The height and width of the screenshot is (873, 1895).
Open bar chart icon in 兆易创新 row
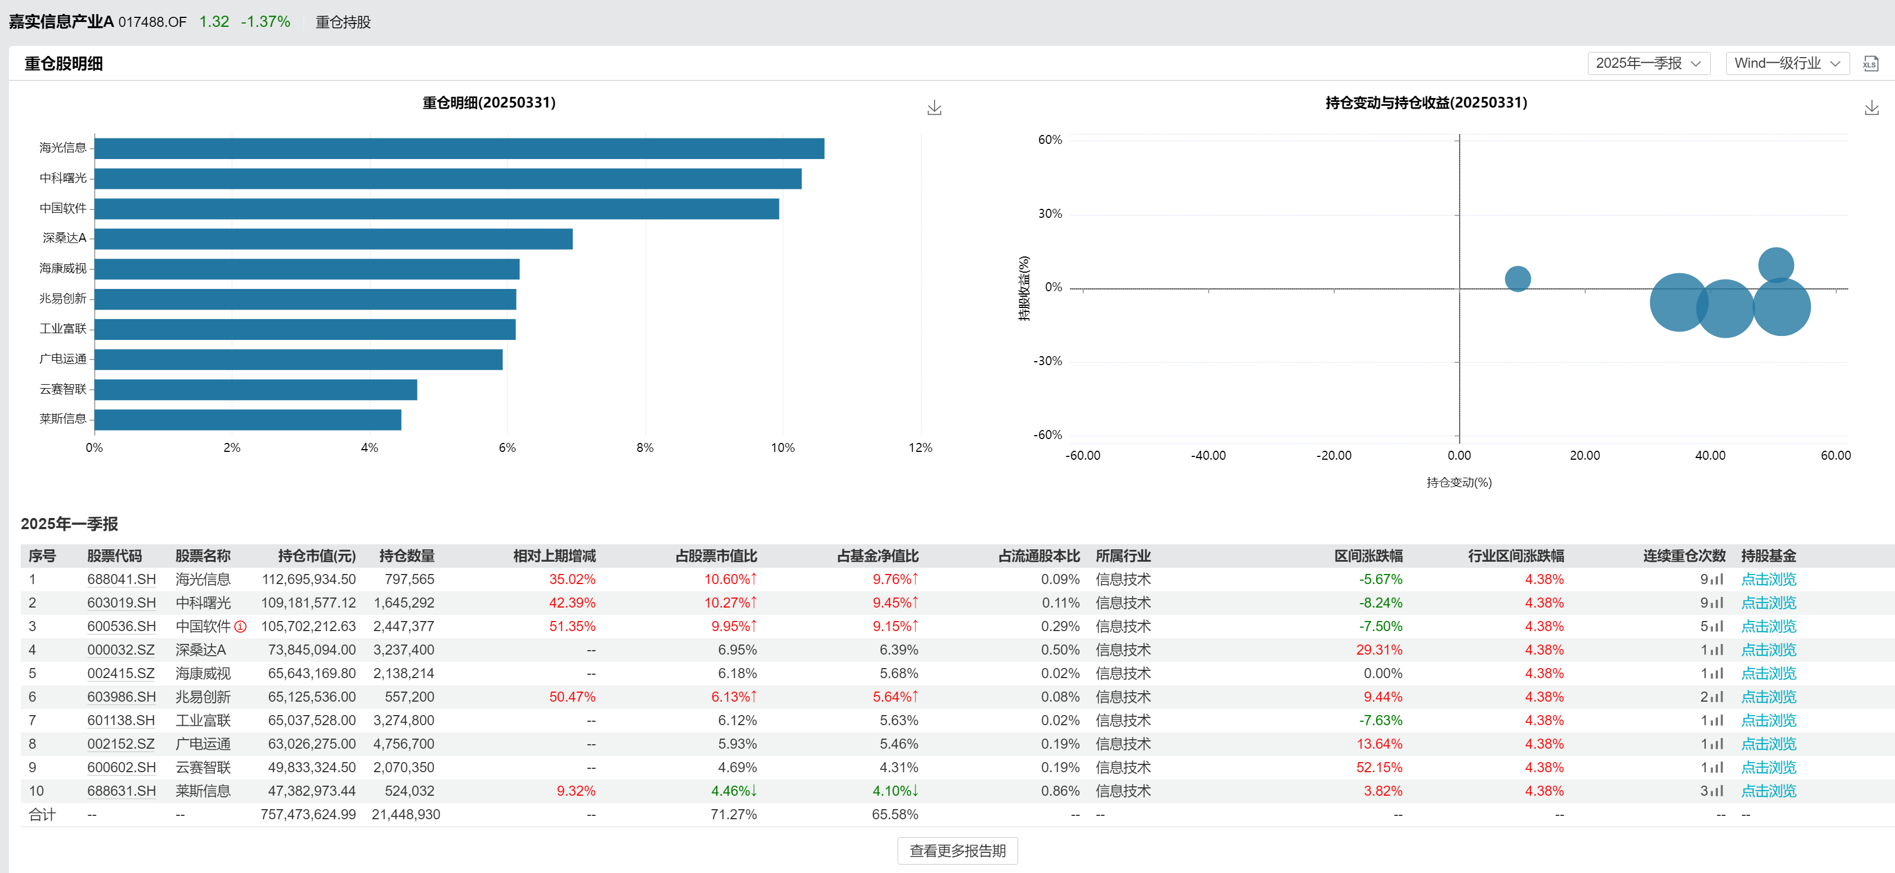pos(1717,697)
